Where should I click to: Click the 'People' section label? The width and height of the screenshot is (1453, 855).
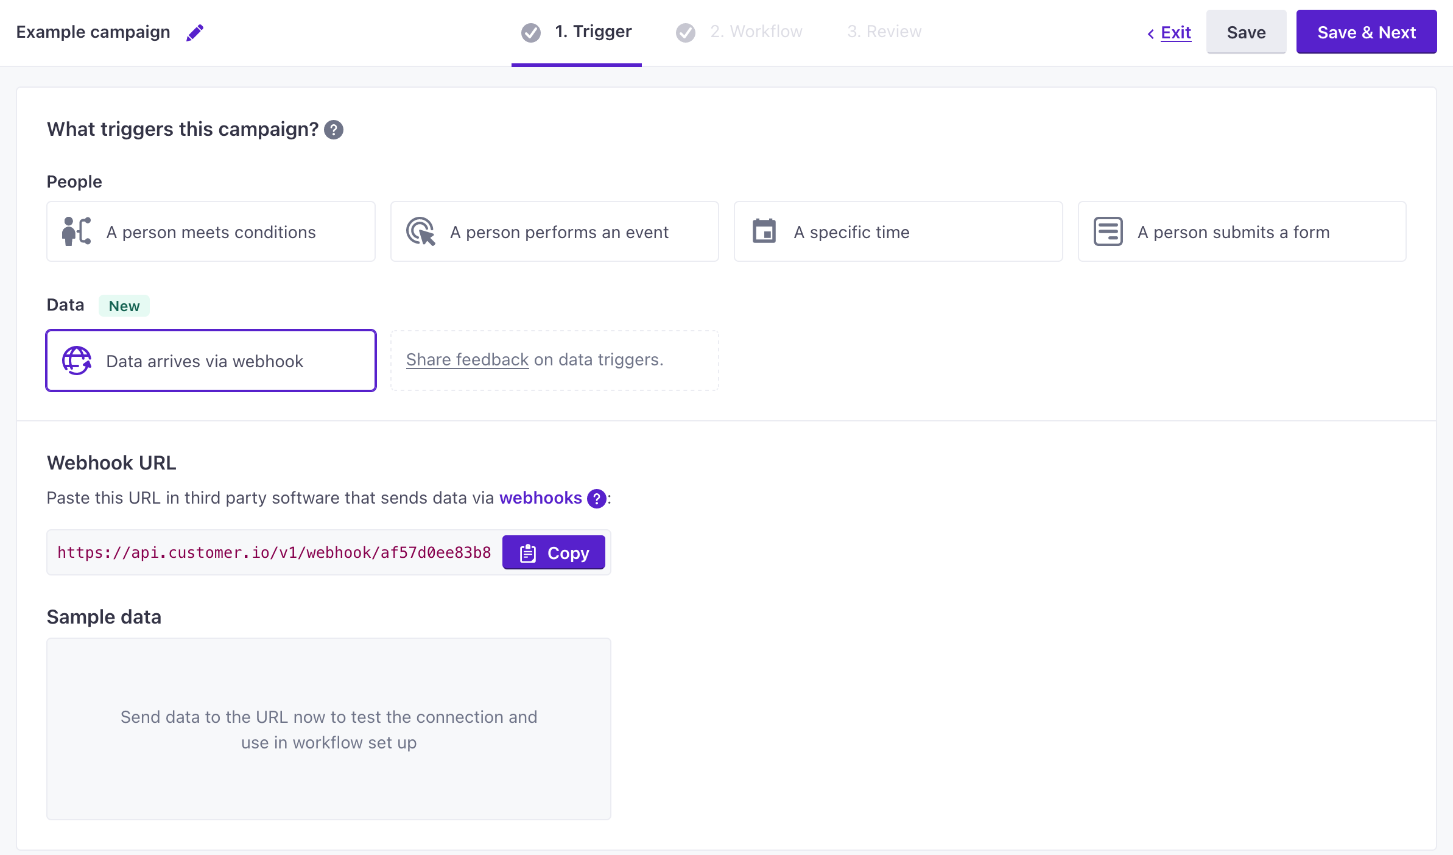coord(74,181)
